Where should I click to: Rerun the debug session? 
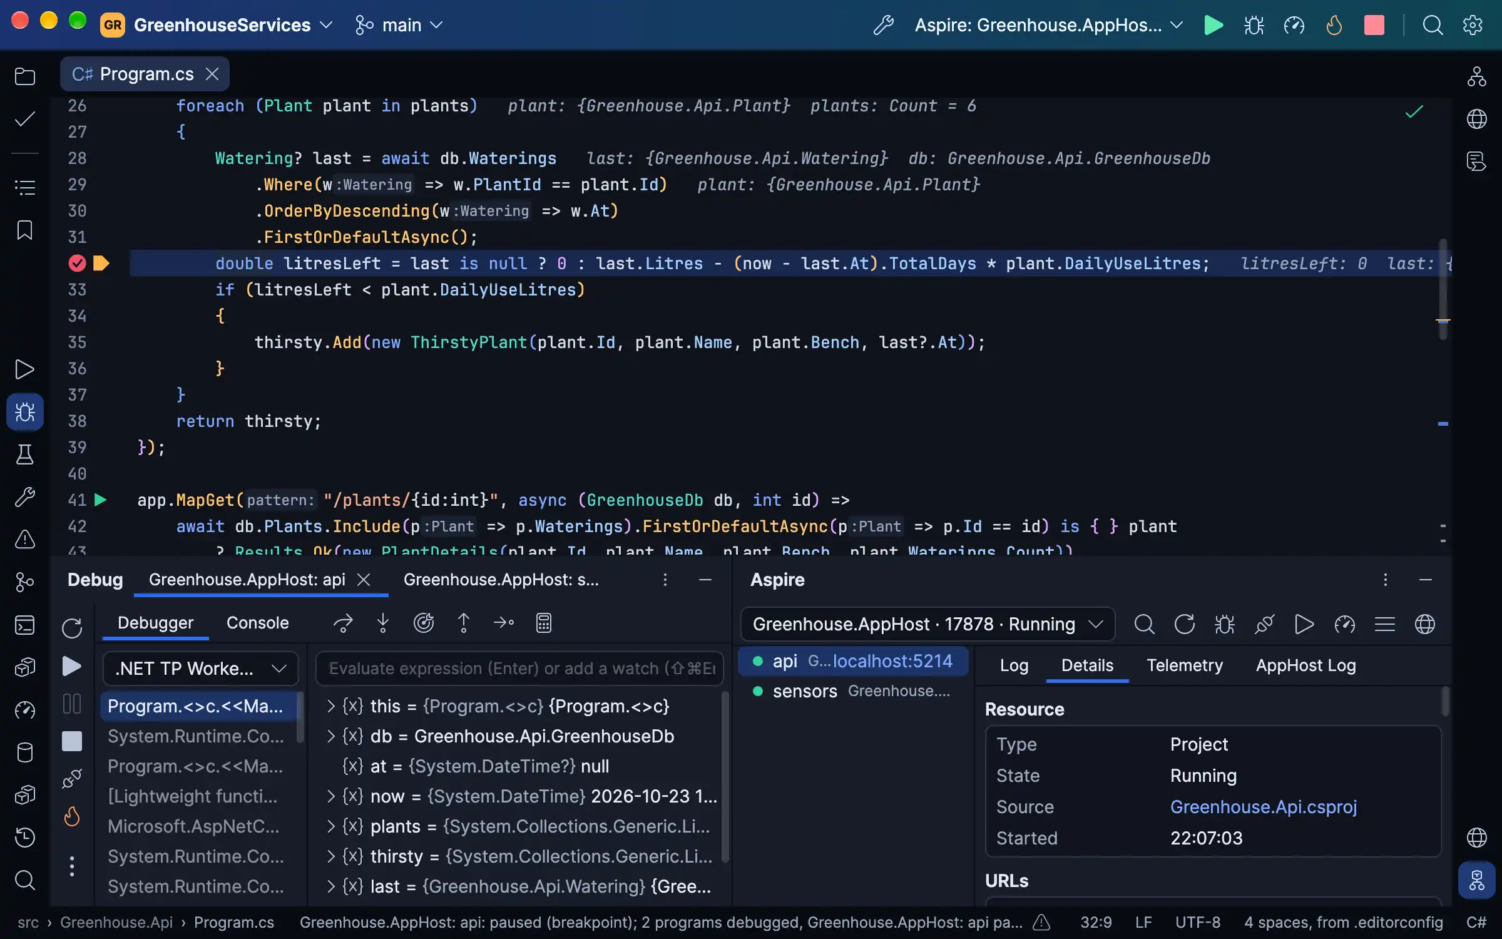pos(72,628)
